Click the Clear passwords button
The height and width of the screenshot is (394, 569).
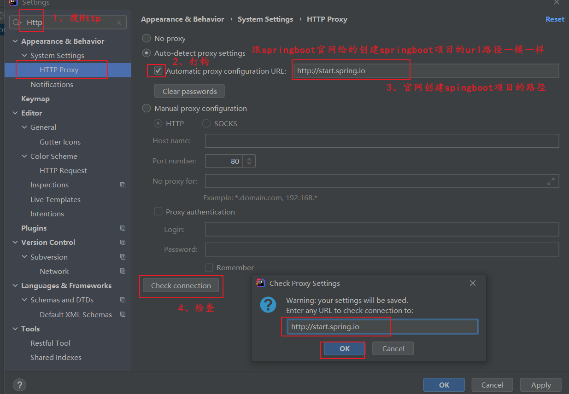pos(189,91)
